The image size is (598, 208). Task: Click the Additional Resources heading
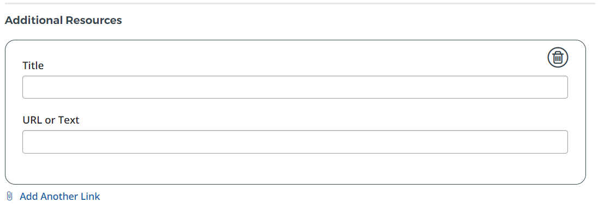click(63, 20)
